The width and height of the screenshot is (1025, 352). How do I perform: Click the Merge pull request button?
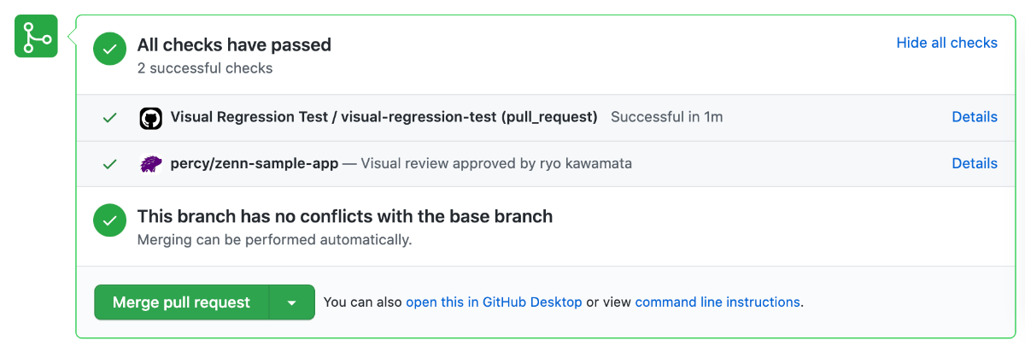(x=182, y=302)
